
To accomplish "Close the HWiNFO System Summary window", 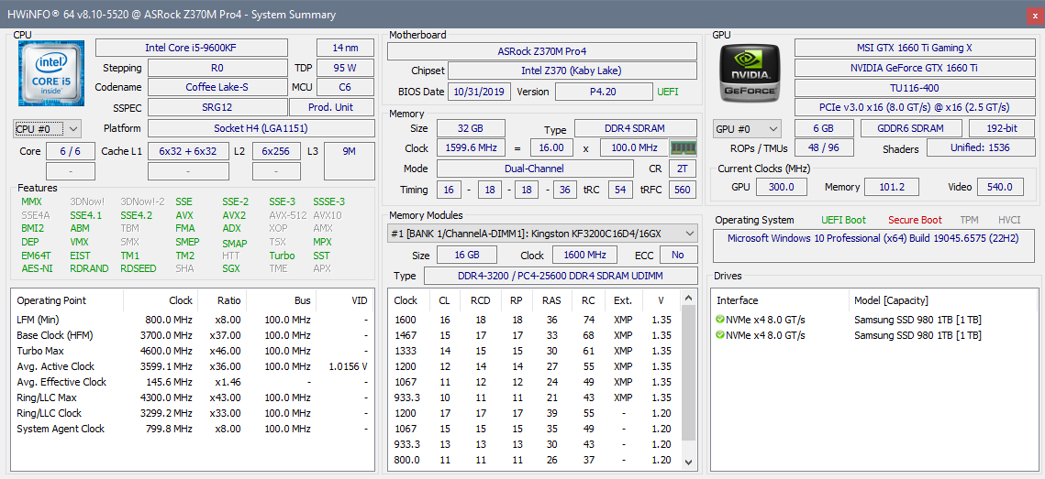I will tap(1033, 14).
